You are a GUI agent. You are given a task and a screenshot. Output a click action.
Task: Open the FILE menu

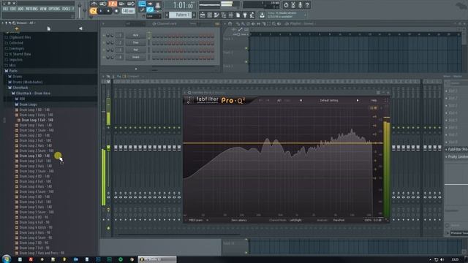5,9
